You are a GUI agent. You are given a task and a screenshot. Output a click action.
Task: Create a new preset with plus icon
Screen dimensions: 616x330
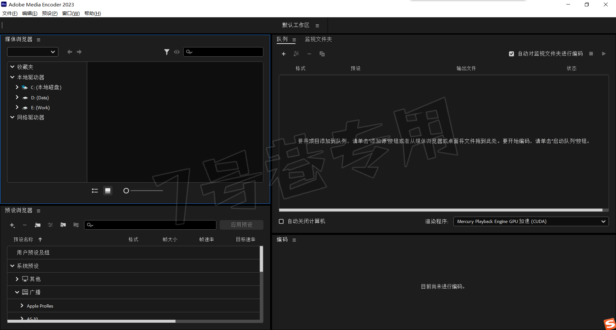[12, 225]
